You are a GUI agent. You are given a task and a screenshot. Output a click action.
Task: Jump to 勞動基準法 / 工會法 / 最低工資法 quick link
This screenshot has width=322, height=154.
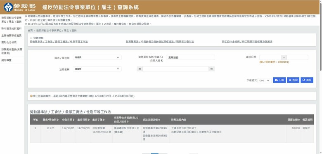click(x=59, y=42)
